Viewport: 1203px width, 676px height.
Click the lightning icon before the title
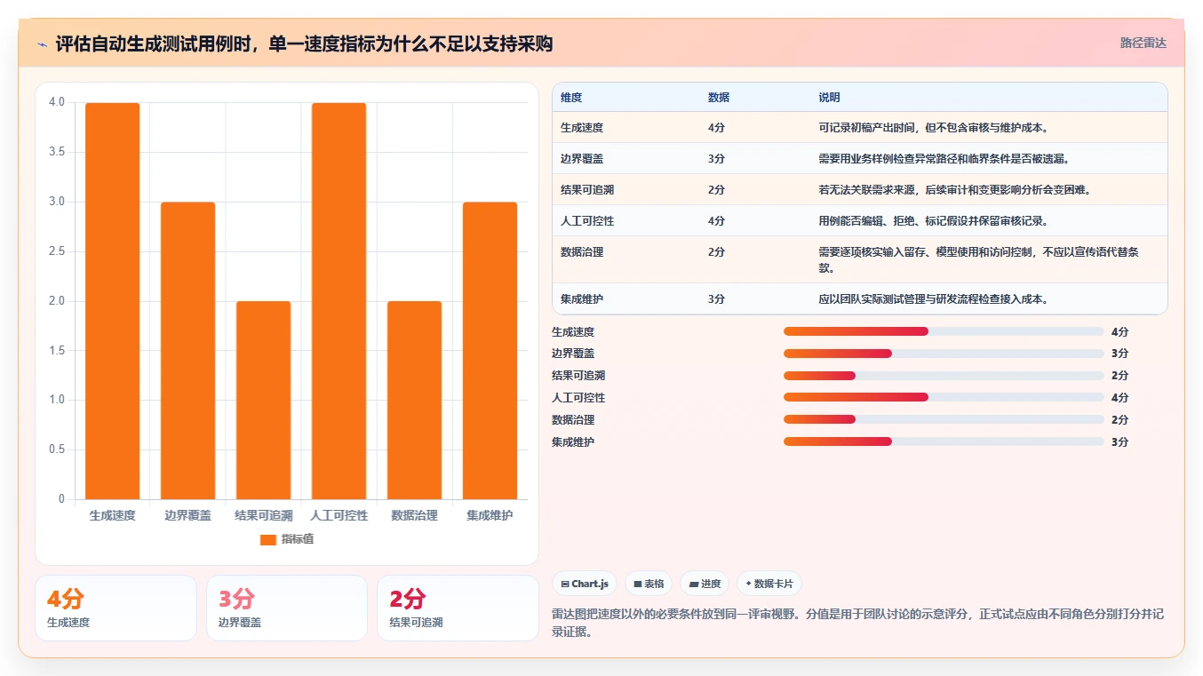42,44
